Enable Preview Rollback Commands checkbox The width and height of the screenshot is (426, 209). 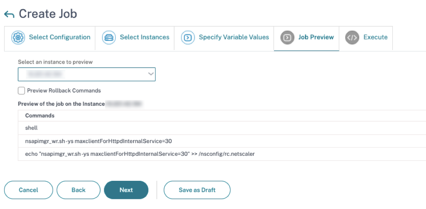coord(21,90)
